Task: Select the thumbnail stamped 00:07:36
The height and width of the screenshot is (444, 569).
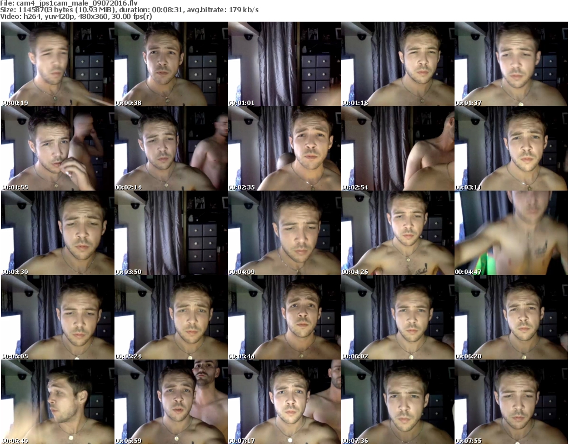Action: [x=397, y=402]
